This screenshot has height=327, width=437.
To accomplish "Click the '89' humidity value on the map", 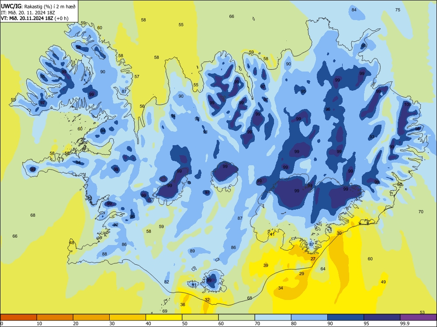I will click(x=192, y=251).
